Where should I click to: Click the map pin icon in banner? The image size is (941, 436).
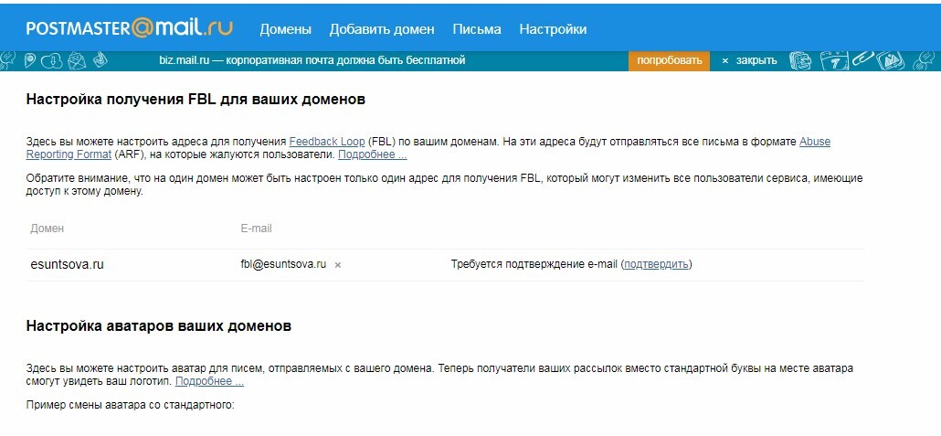(30, 60)
